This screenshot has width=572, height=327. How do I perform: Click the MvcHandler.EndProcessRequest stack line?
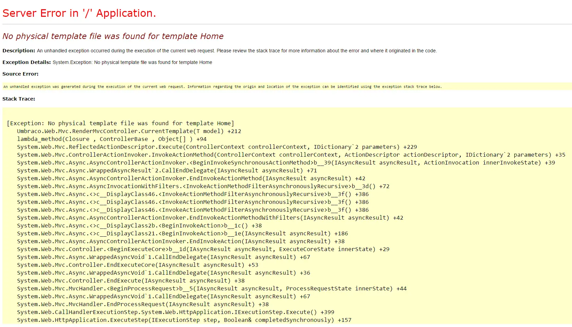(143, 304)
